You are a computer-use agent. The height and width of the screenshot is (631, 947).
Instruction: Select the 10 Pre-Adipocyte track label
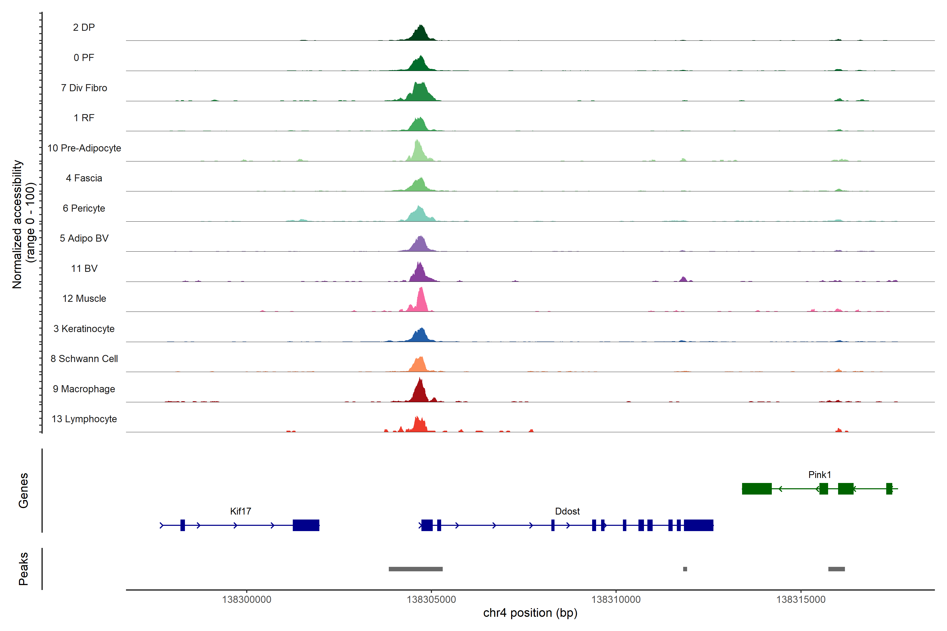pos(84,148)
